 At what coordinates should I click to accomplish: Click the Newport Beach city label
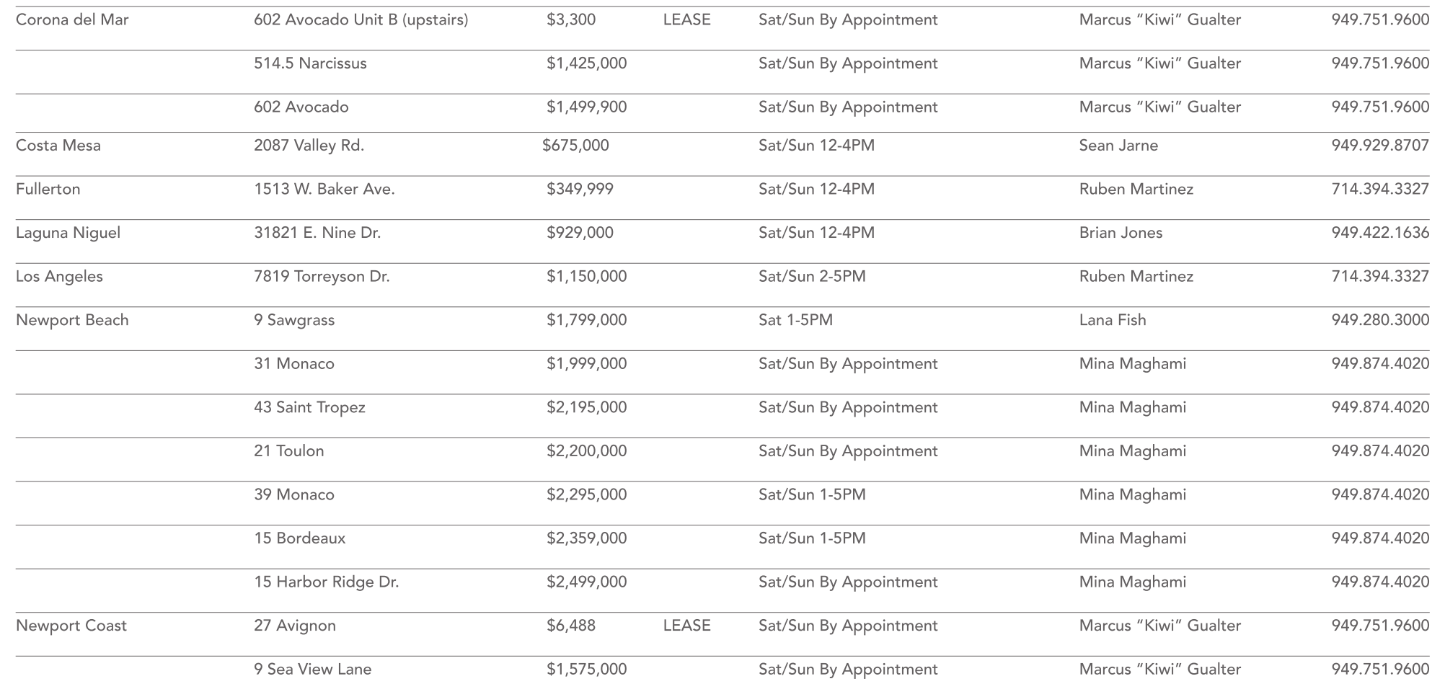click(x=72, y=320)
